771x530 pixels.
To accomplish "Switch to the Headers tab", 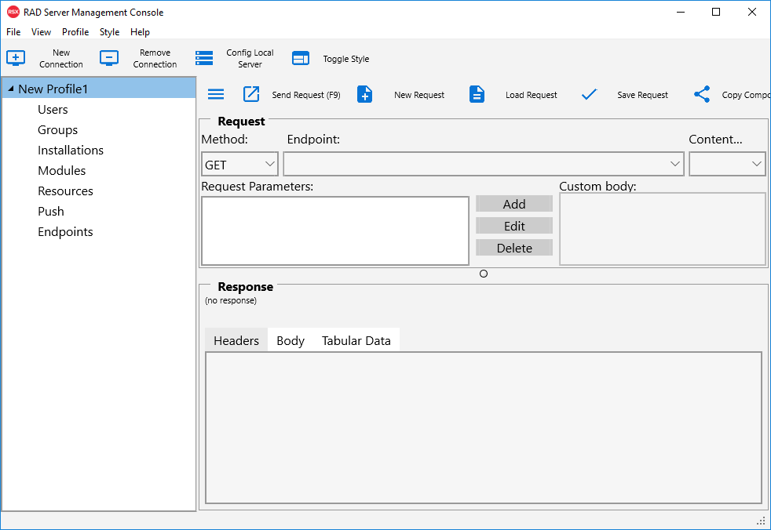I will [x=236, y=340].
